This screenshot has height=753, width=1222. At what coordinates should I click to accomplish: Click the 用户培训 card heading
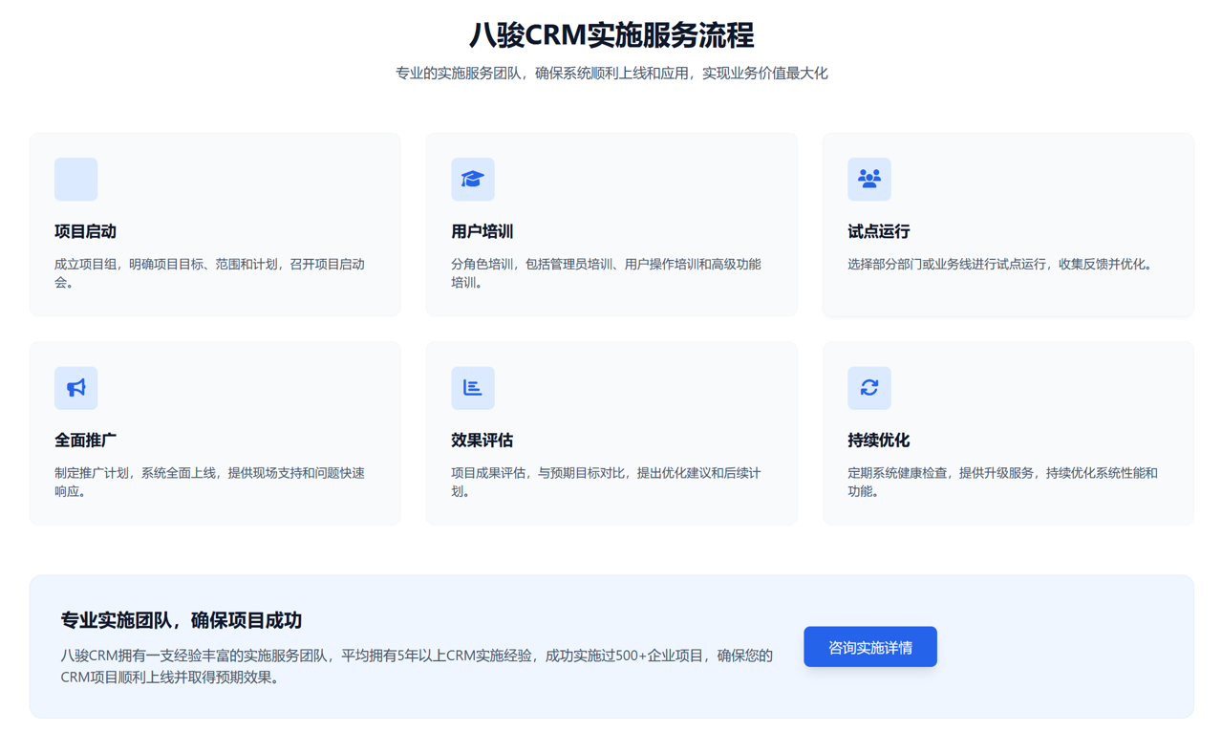[482, 231]
